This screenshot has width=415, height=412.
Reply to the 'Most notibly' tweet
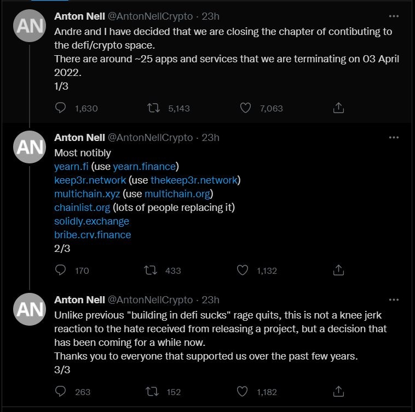(x=61, y=270)
